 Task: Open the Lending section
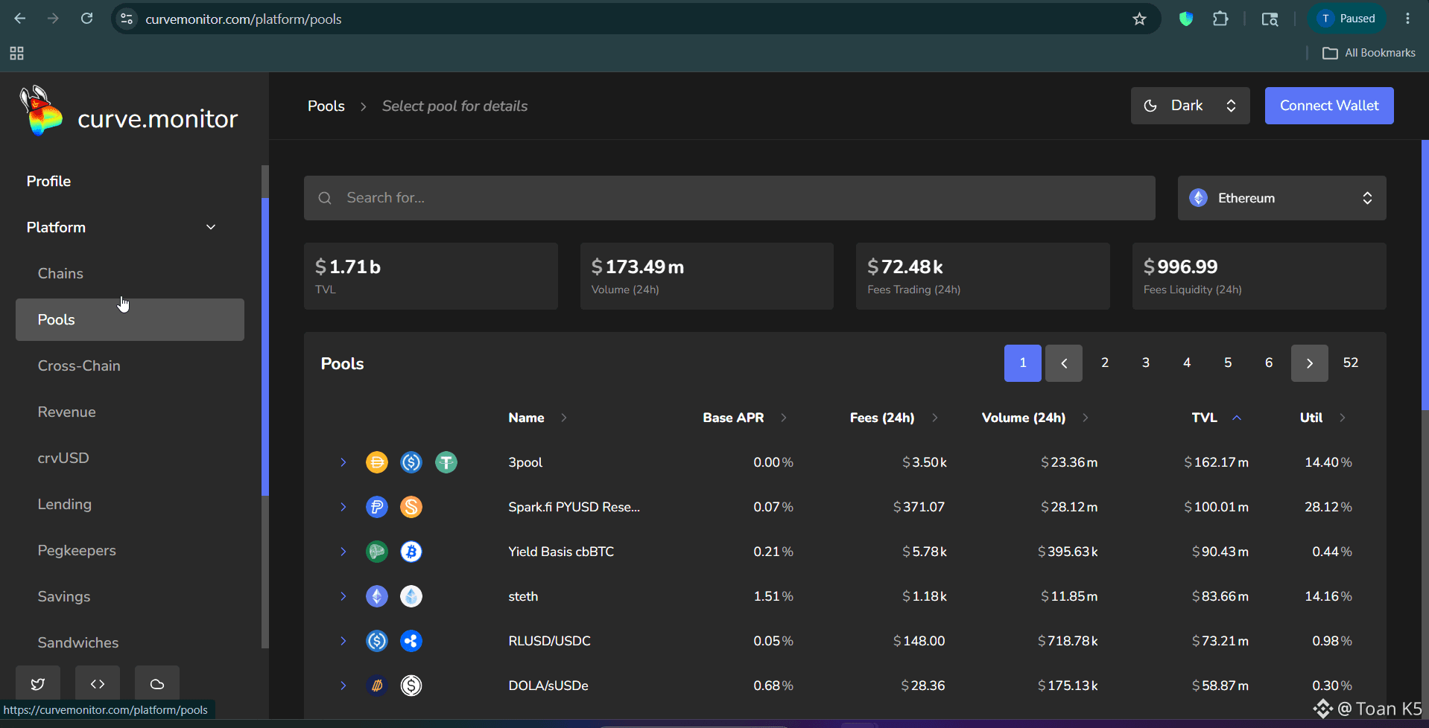[x=65, y=504]
